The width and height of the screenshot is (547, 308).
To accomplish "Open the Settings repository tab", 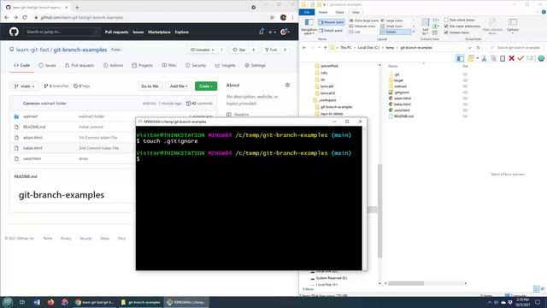I will tap(255, 65).
